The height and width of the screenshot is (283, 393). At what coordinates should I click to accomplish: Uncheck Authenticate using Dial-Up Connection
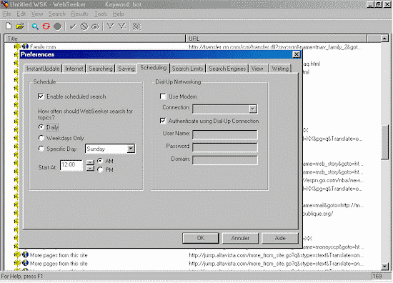pyautogui.click(x=163, y=121)
